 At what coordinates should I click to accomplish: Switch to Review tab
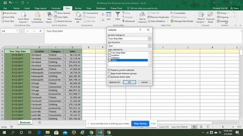78,8
